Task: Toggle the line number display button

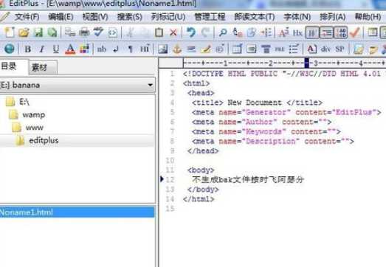Action: (x=341, y=32)
